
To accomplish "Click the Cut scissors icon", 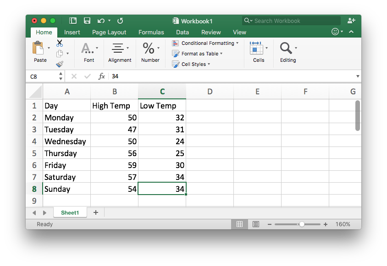I will coord(60,43).
